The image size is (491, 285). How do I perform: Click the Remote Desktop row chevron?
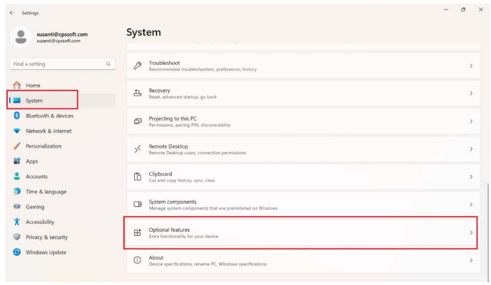tap(471, 149)
